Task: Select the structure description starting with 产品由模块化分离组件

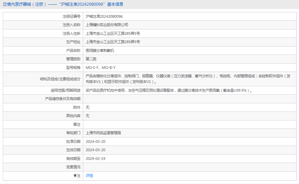Action: pyautogui.click(x=188, y=79)
